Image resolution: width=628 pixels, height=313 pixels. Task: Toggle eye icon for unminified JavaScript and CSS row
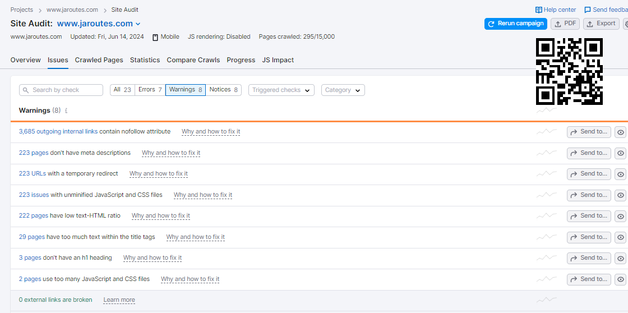point(620,195)
